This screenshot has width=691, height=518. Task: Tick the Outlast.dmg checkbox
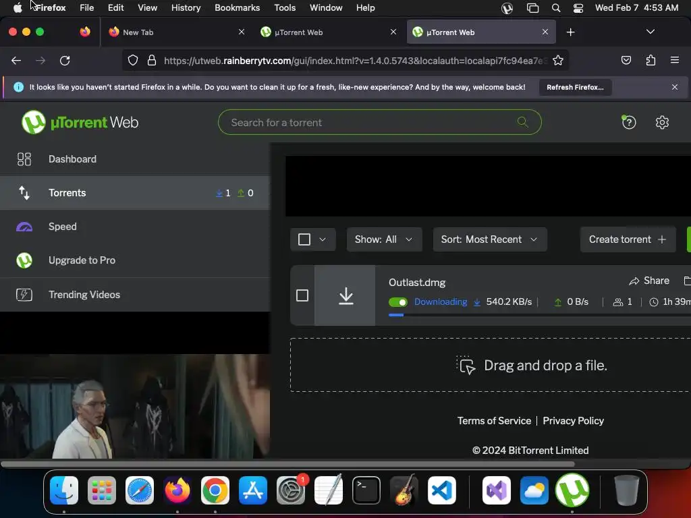[x=302, y=295]
